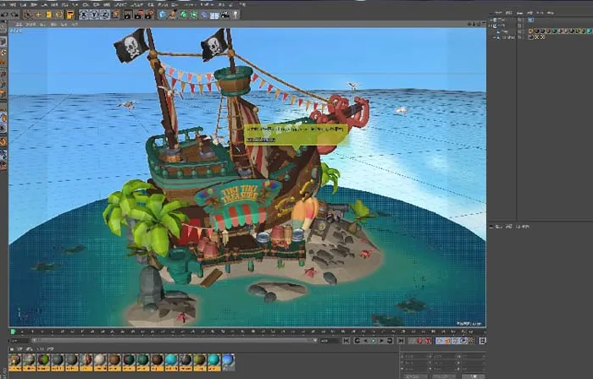The height and width of the screenshot is (379, 593).
Task: Click the green timeline playhead marker
Action: (13, 331)
